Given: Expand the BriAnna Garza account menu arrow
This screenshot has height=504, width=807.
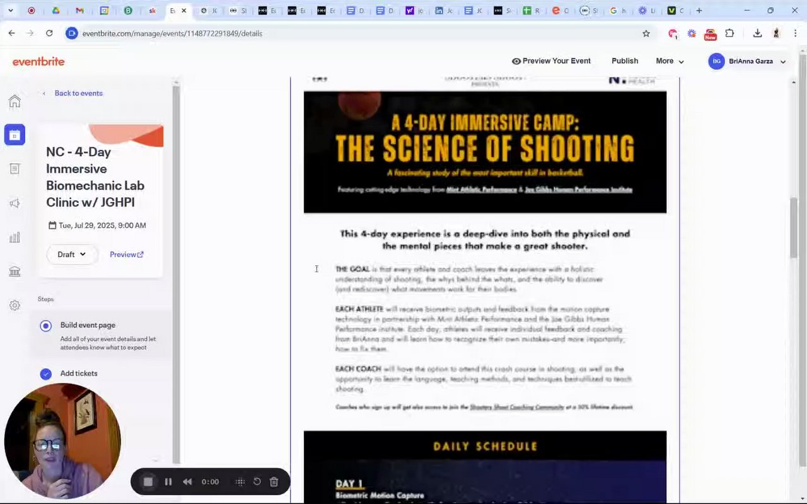Looking at the screenshot, I should 783,62.
